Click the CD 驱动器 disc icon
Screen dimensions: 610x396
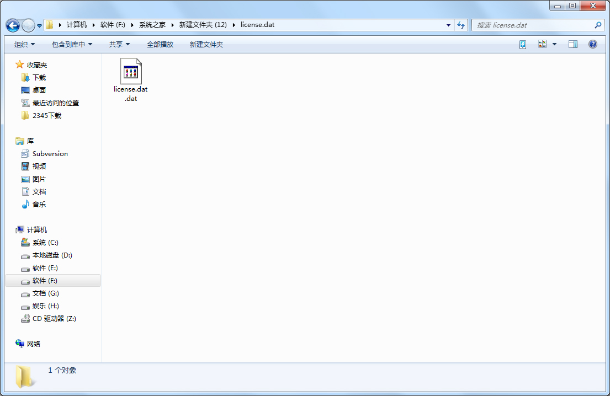click(x=25, y=319)
